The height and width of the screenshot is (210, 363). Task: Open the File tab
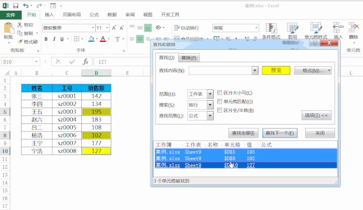pos(11,15)
